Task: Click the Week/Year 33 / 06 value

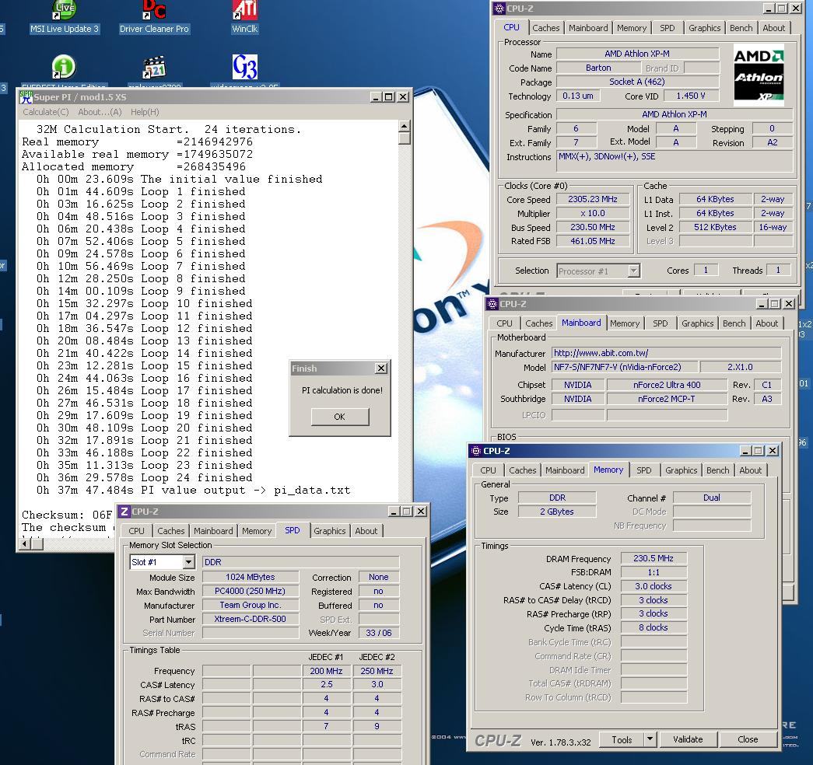Action: 379,633
